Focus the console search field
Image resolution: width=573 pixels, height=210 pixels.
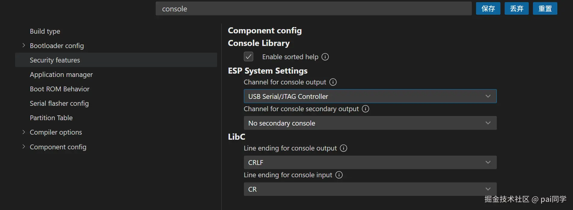coord(313,9)
